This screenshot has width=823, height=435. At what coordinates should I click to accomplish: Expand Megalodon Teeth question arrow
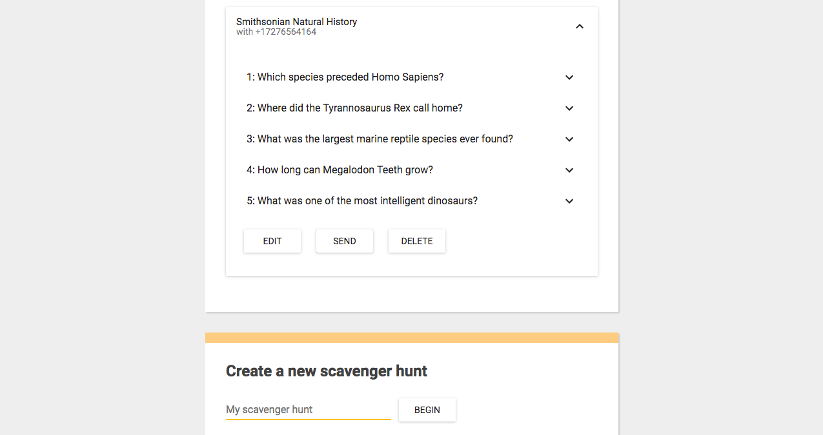[569, 170]
